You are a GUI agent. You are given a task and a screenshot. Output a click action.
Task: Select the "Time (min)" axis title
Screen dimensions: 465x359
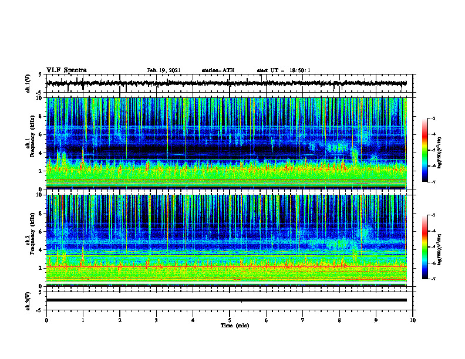tap(235, 326)
